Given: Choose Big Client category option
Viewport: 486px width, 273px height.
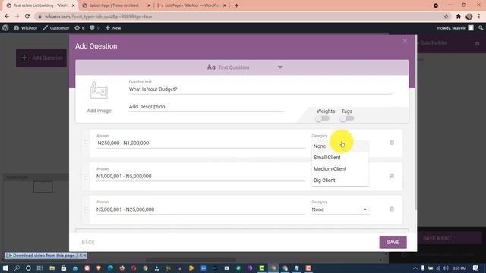Looking at the screenshot, I should 340,180.
